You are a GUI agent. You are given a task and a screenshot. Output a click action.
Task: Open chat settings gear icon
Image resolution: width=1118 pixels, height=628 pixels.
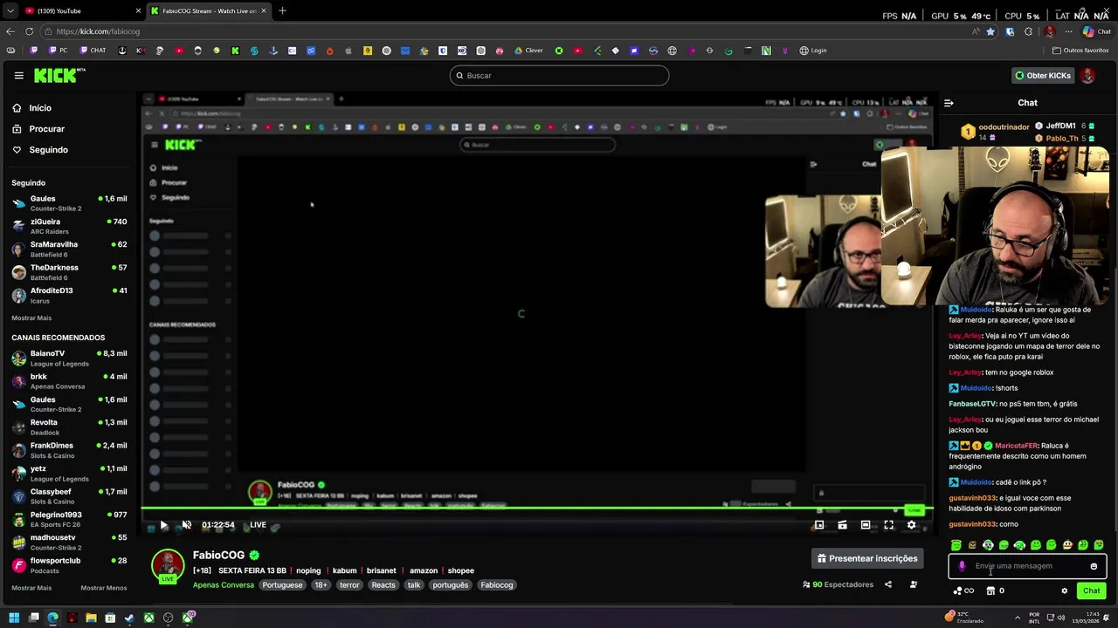[1064, 591]
